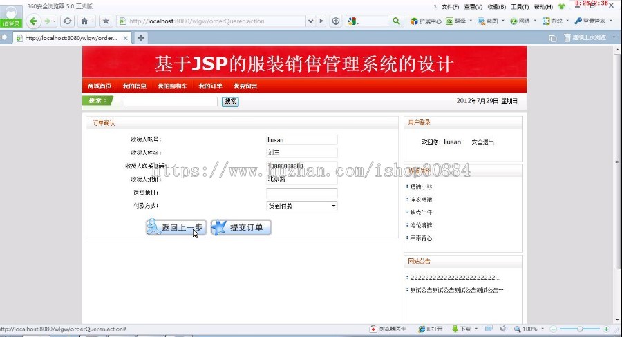This screenshot has height=337, width=622.
Task: Expand the address bar history dropdown
Action: pos(310,21)
